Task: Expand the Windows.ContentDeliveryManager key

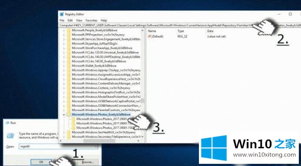Action: click(x=64, y=84)
